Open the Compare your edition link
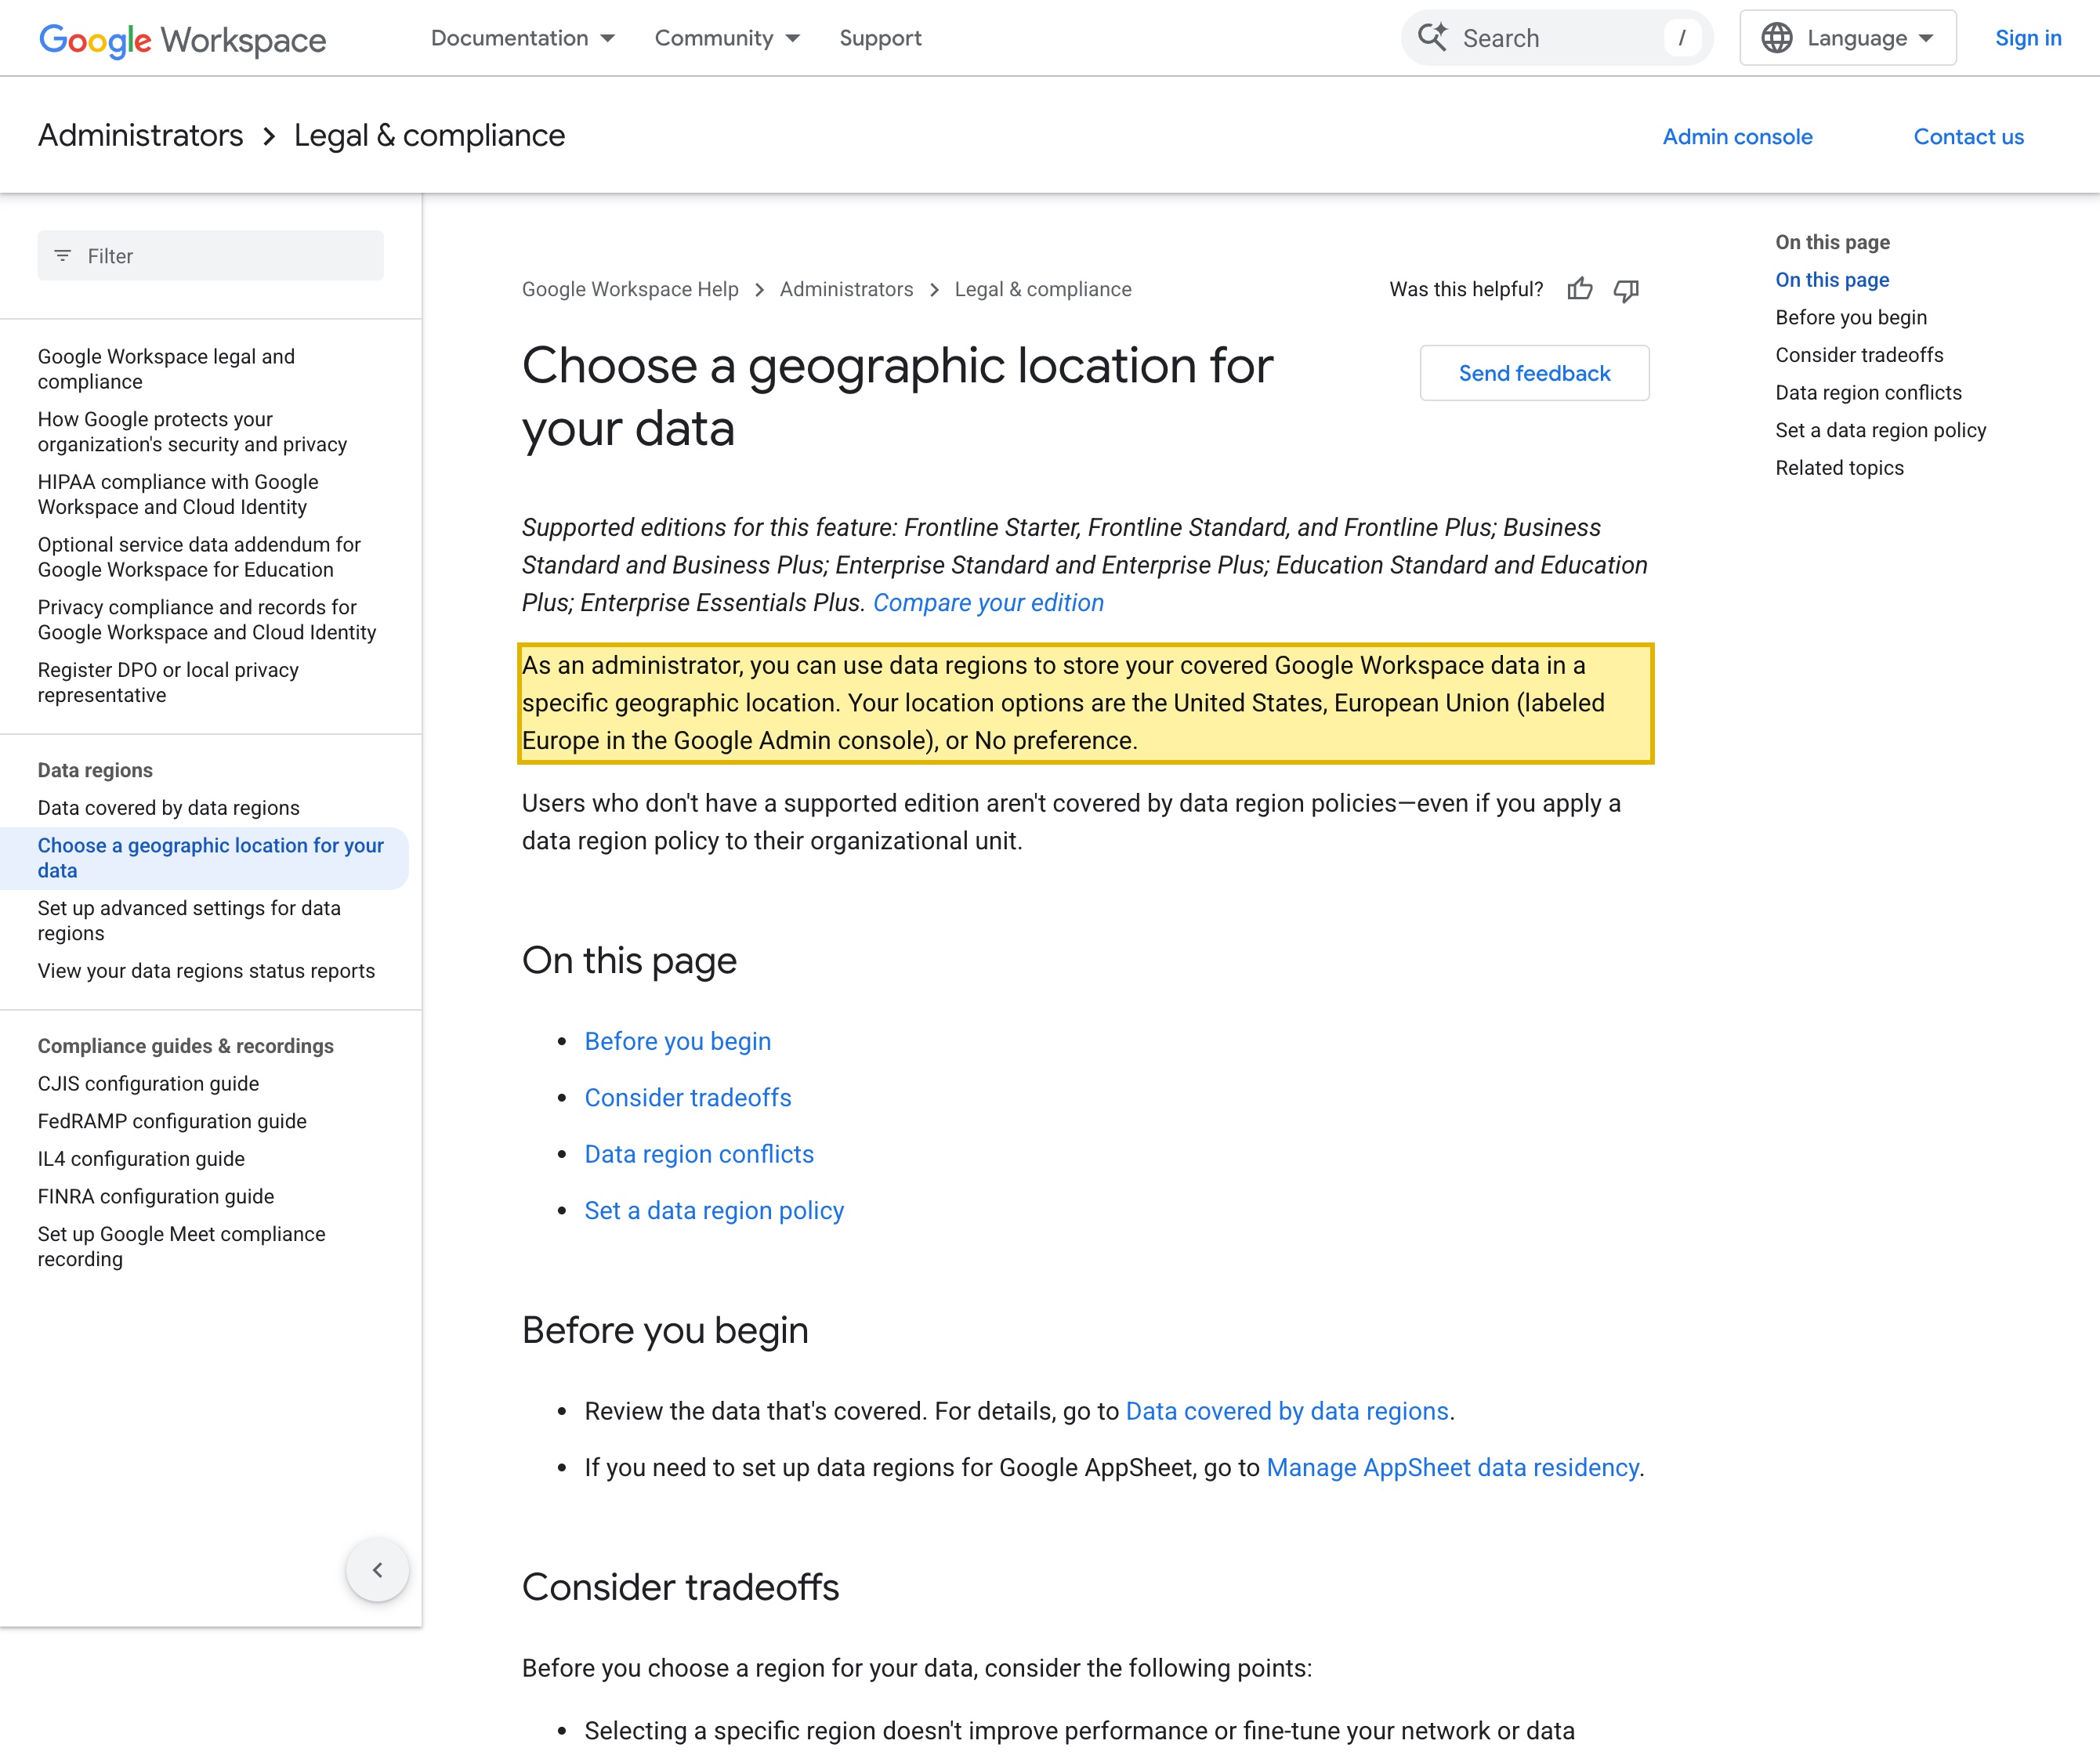This screenshot has height=1755, width=2100. tap(988, 603)
